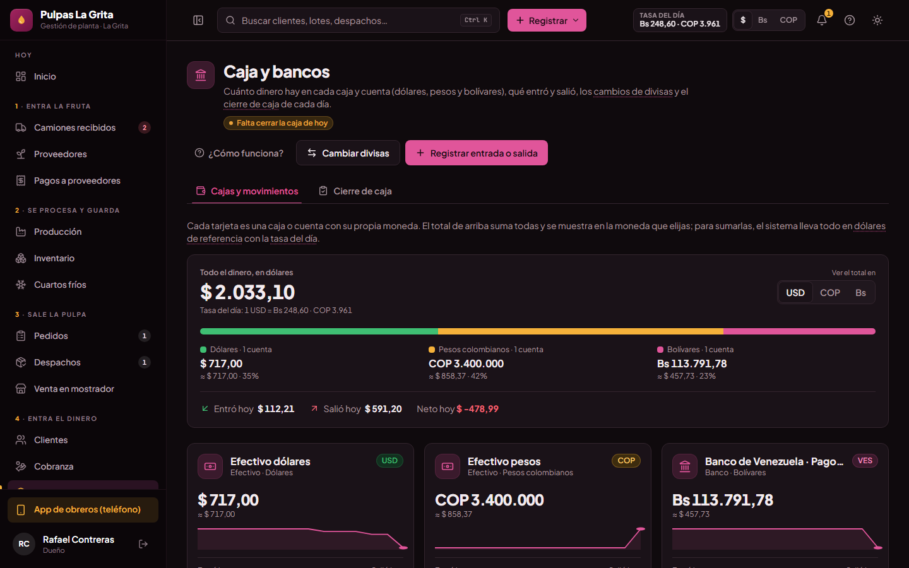This screenshot has width=909, height=568.
Task: Open the Despachos section
Action: point(83,362)
